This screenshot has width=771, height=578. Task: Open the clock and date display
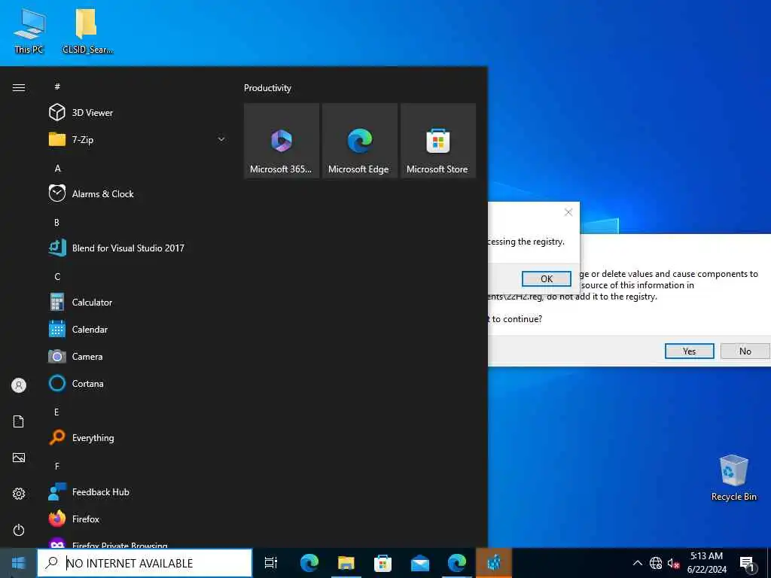706,563
